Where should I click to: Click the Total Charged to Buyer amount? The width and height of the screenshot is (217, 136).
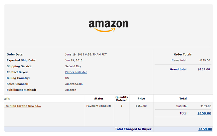[x=205, y=129]
